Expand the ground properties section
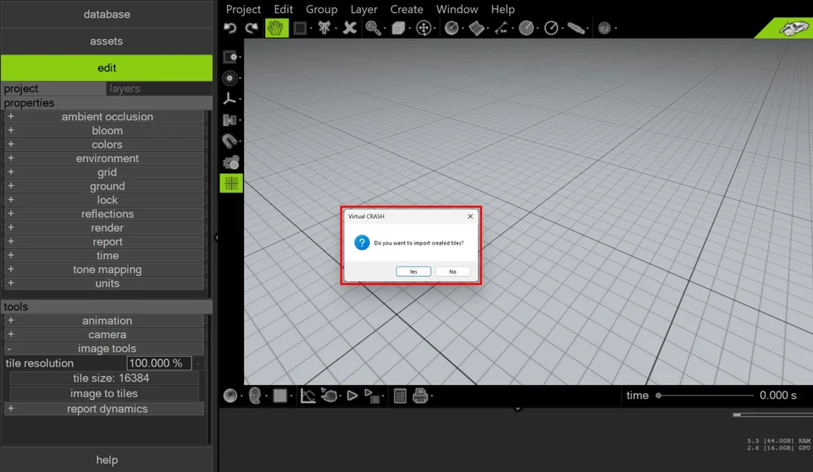This screenshot has width=813, height=472. 104,186
